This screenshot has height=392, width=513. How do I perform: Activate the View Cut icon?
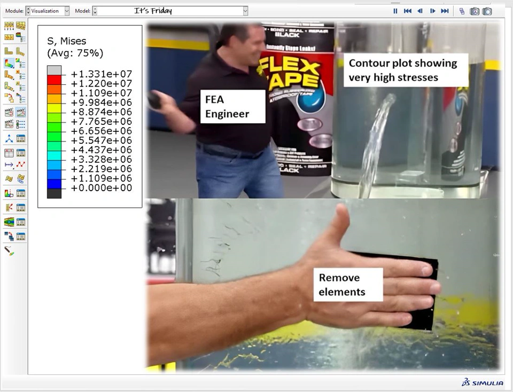tap(9, 193)
